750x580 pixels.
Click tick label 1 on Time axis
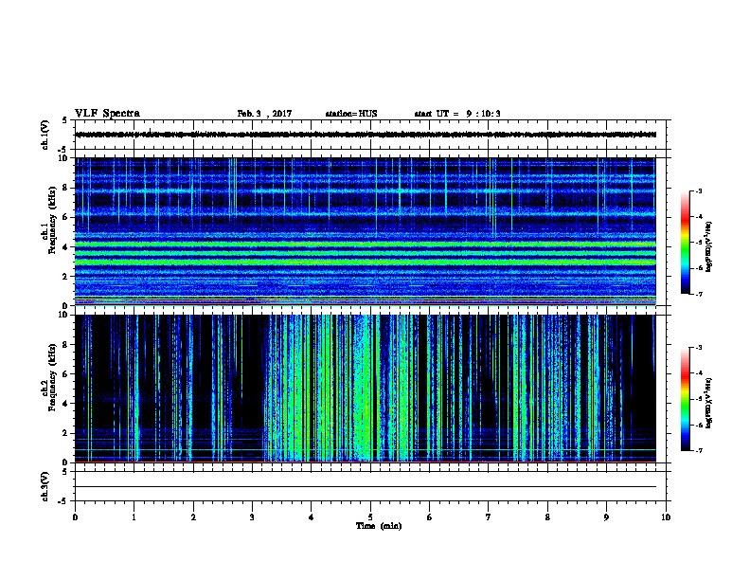pos(134,517)
